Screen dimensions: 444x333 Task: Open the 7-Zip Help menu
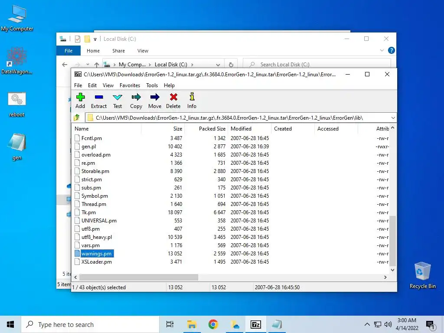click(x=169, y=85)
